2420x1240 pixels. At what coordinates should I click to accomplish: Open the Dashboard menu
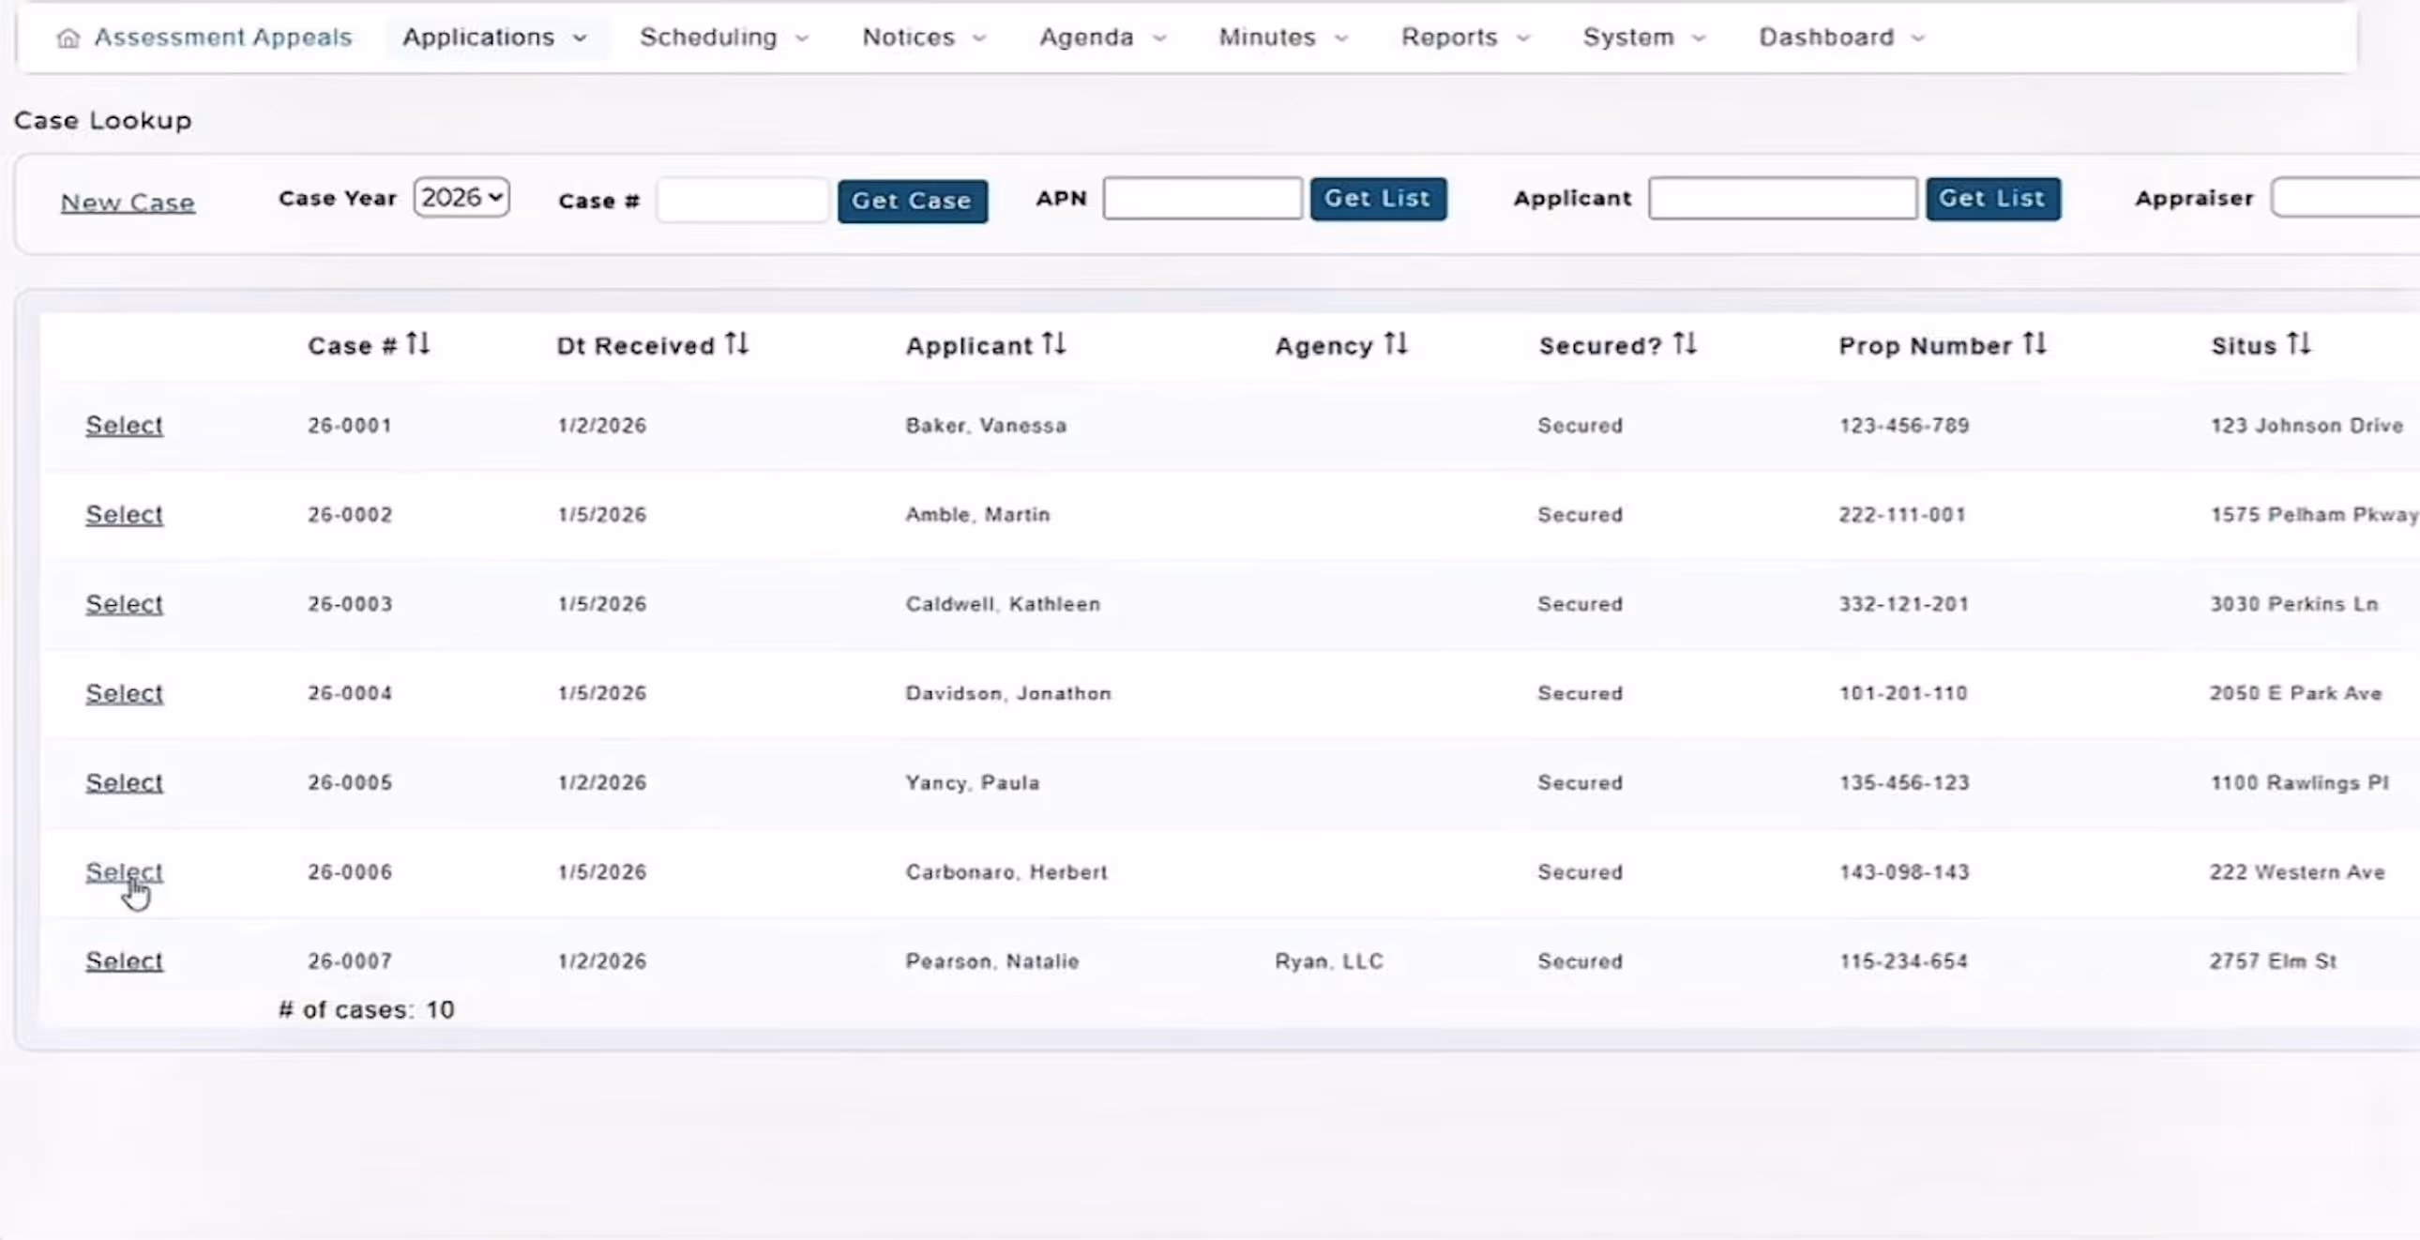[x=1841, y=38]
